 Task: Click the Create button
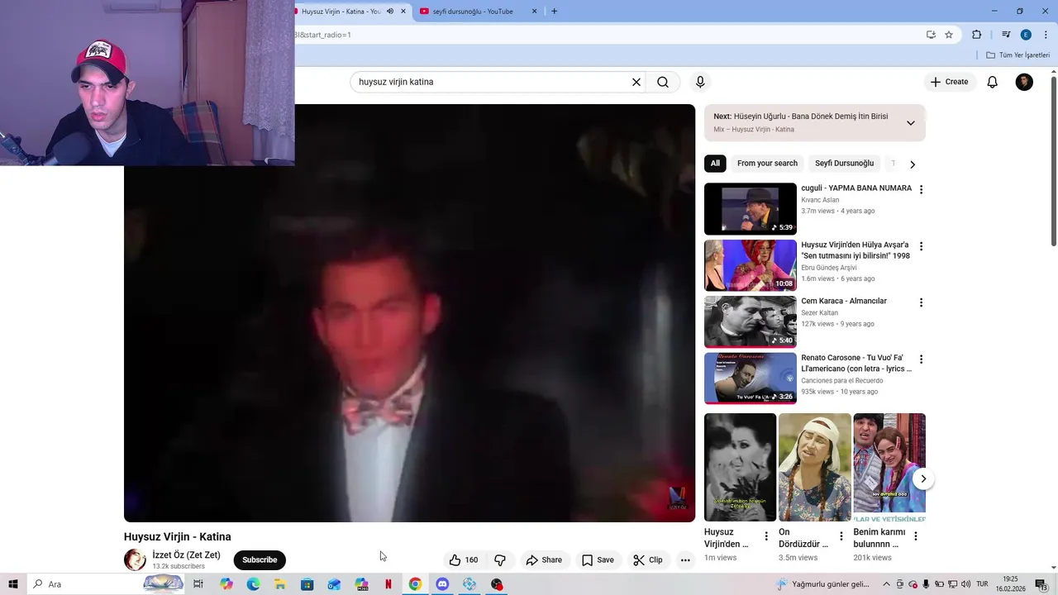[949, 82]
